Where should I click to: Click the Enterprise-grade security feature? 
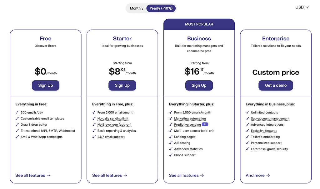[269, 149]
